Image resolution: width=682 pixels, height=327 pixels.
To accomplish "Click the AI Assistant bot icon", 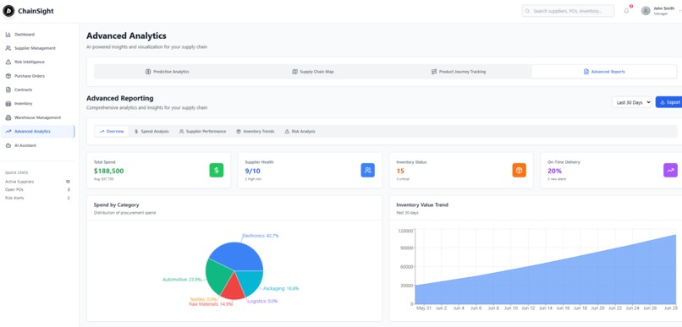I will (8, 145).
